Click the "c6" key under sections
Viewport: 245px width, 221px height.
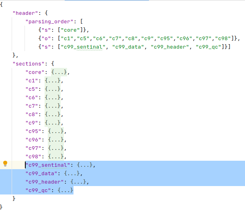pyautogui.click(x=32, y=98)
